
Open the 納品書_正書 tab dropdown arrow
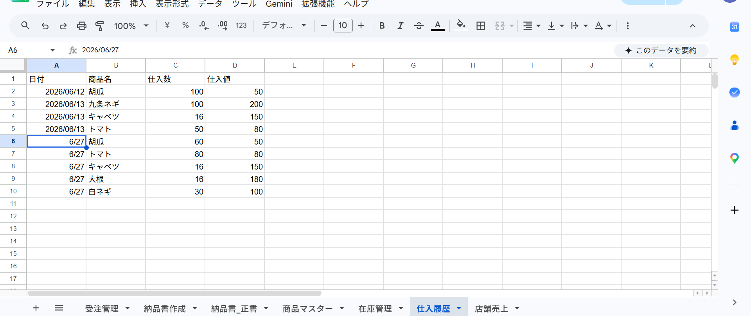pyautogui.click(x=266, y=308)
